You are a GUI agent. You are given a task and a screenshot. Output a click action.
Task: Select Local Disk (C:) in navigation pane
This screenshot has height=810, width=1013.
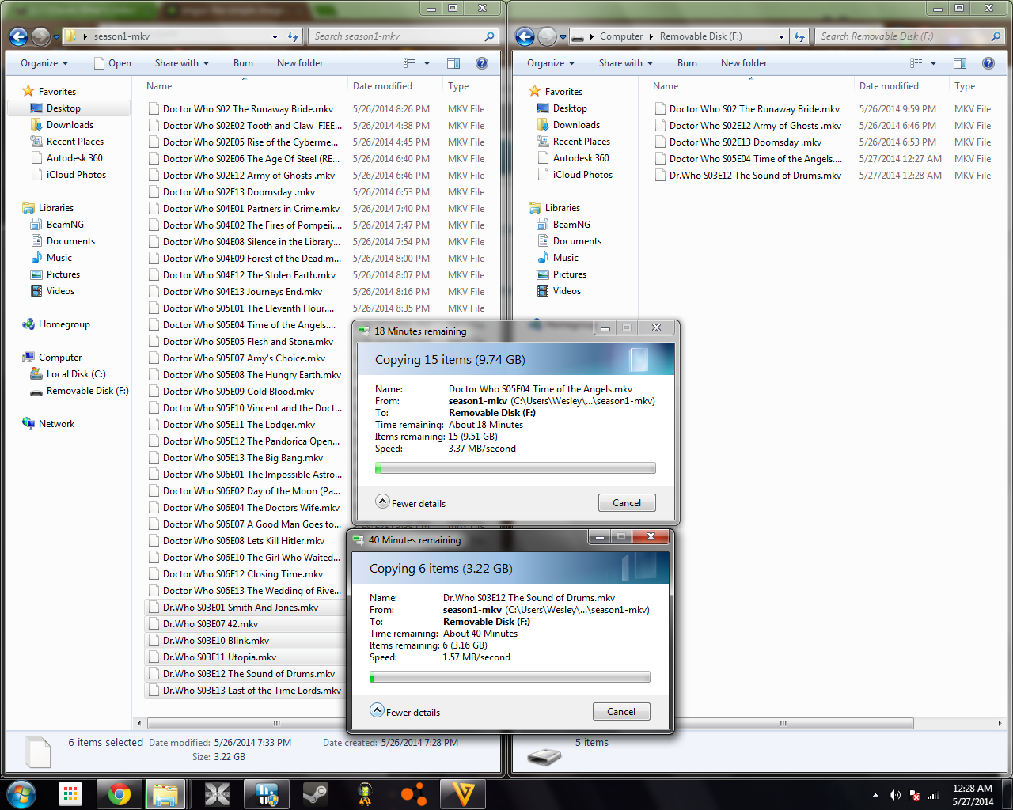coord(76,374)
